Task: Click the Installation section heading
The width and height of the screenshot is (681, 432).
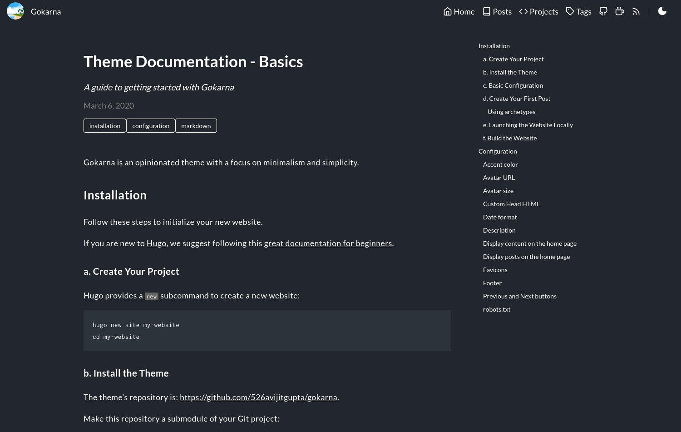Action: point(115,195)
